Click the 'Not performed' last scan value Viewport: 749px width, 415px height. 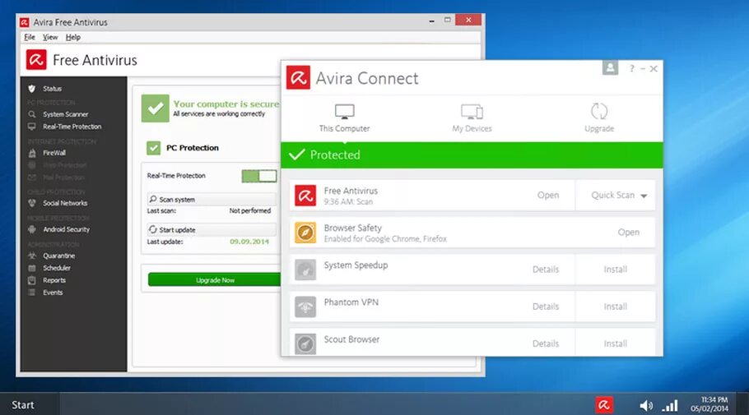coord(250,211)
